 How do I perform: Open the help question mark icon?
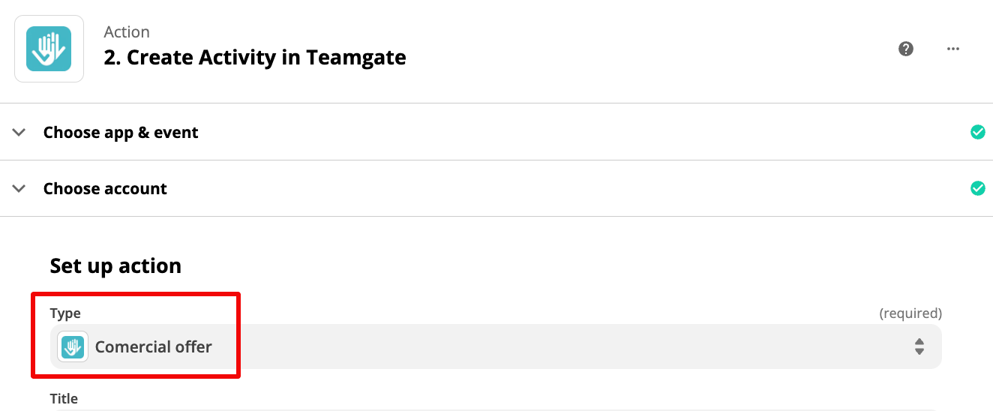coord(906,49)
